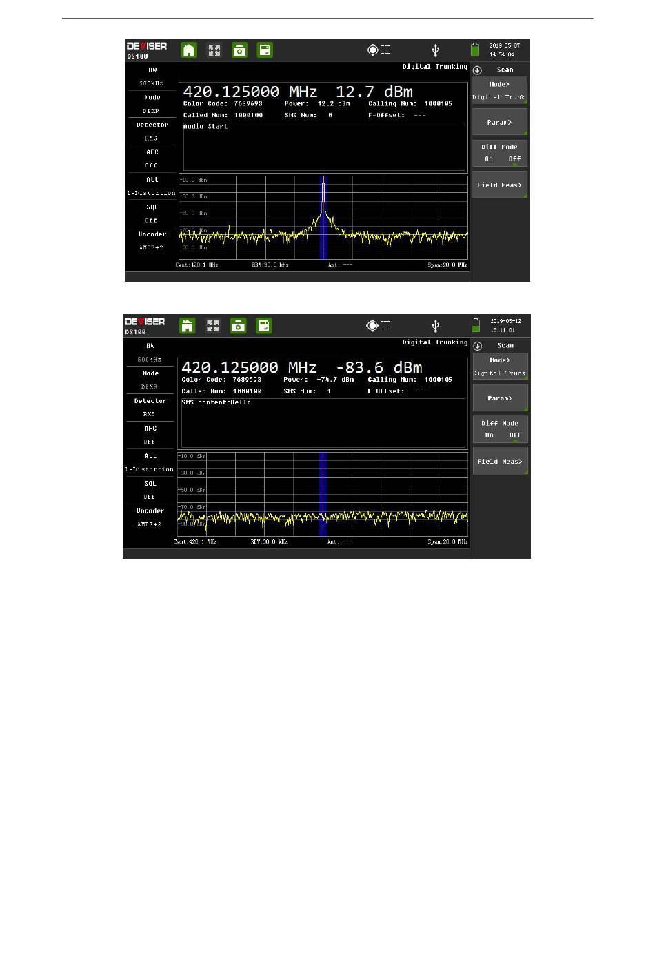
Task: Click the GPS target icon, SMS Hello screen
Action: click(x=372, y=325)
